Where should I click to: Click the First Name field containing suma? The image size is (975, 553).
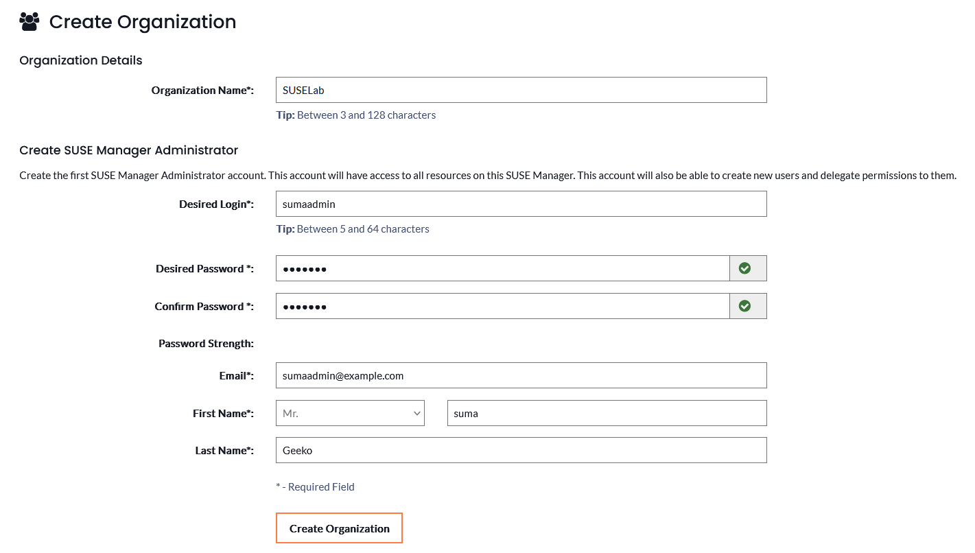[607, 413]
